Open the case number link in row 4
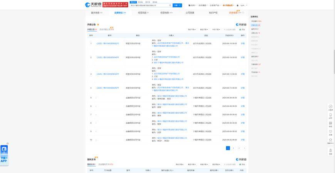The height and width of the screenshot is (173, 335). click(108, 88)
